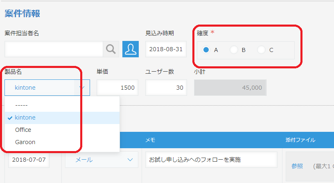This screenshot has width=334, height=183.
Task: Open the メール dropdown in the table
Action: (x=102, y=160)
